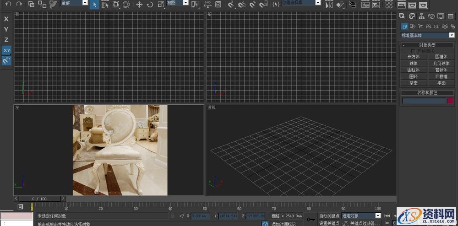
Task: Click the 长方体 box button
Action: [413, 57]
